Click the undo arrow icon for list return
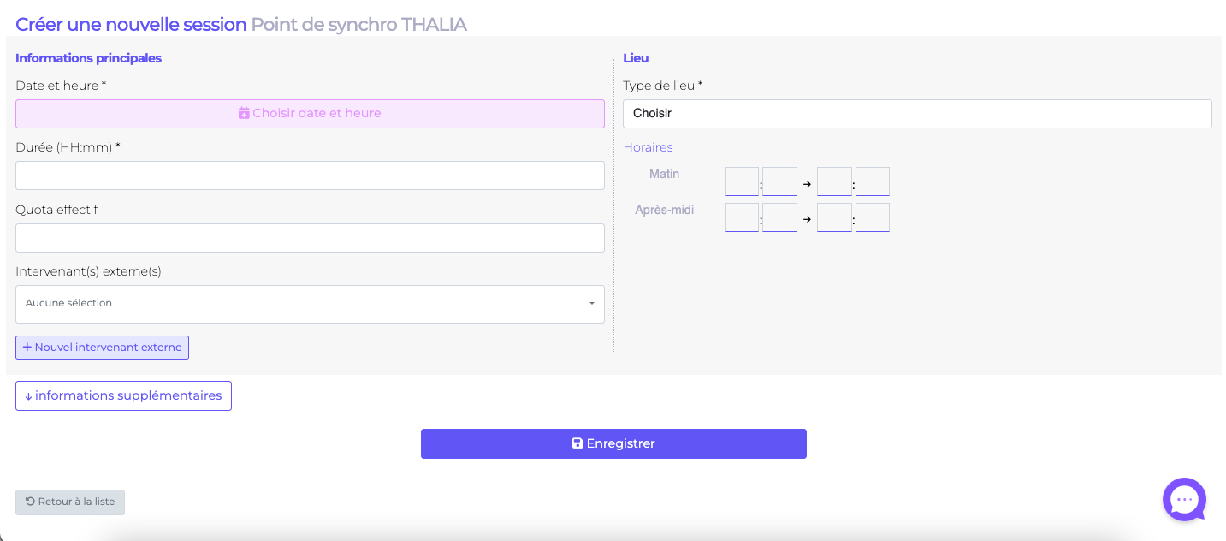The width and height of the screenshot is (1226, 541). pyautogui.click(x=30, y=502)
